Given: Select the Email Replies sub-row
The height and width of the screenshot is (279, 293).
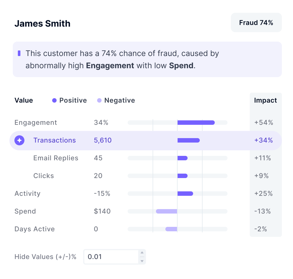Looking at the screenshot, I should (56, 158).
